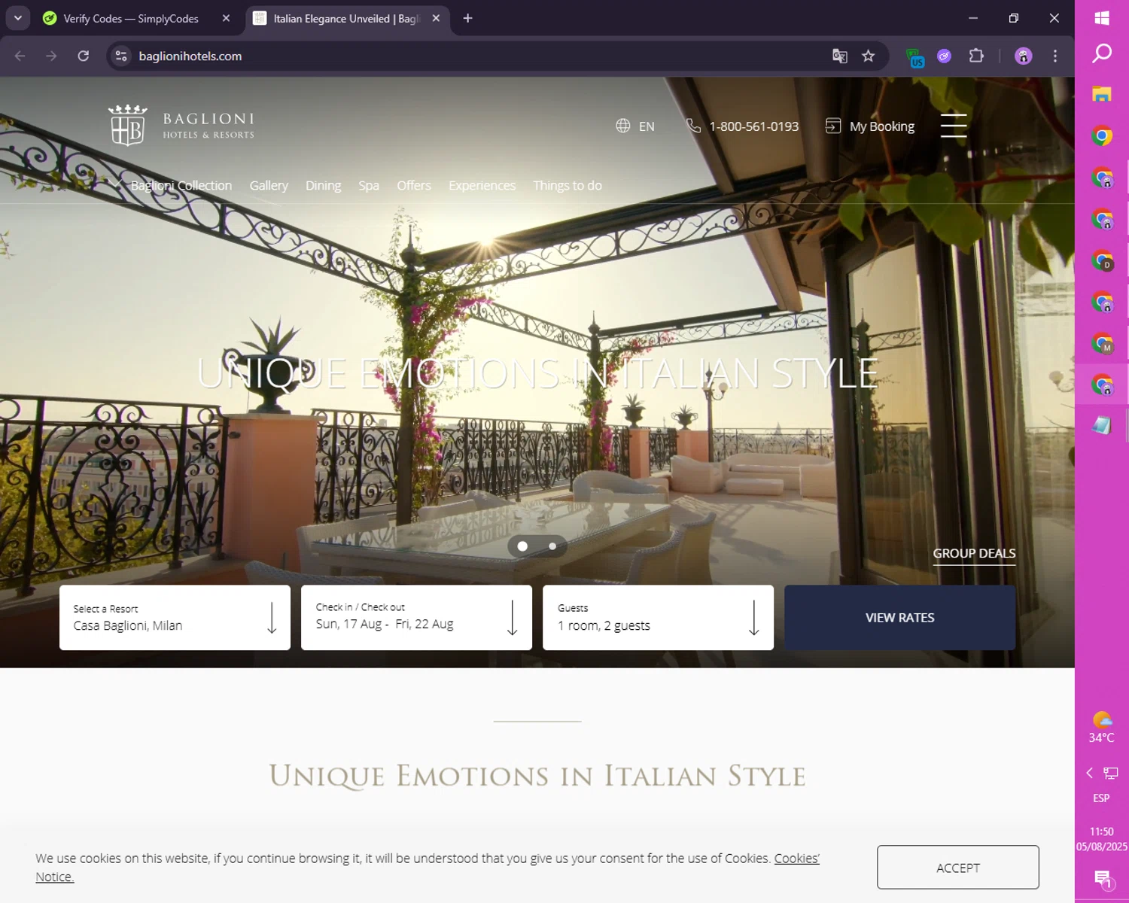Click the browser forward arrow
This screenshot has height=903, width=1129.
(x=51, y=56)
